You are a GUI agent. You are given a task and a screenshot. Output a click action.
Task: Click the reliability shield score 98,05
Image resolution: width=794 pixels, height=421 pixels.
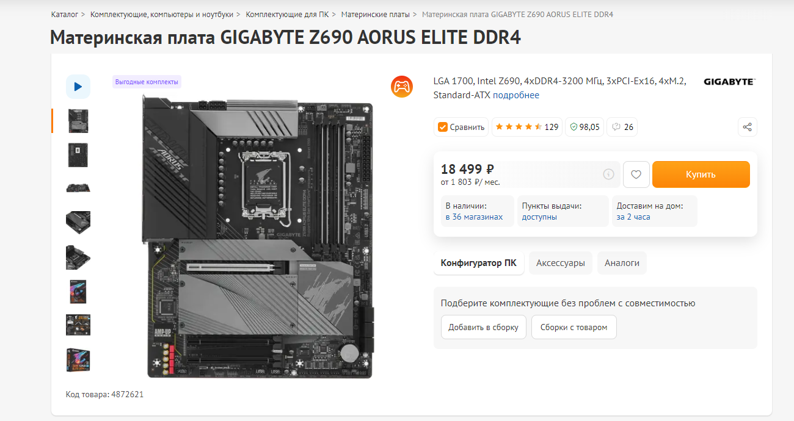click(584, 127)
